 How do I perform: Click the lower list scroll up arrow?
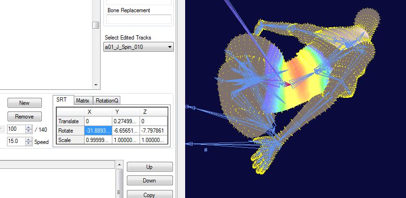pos(119,165)
